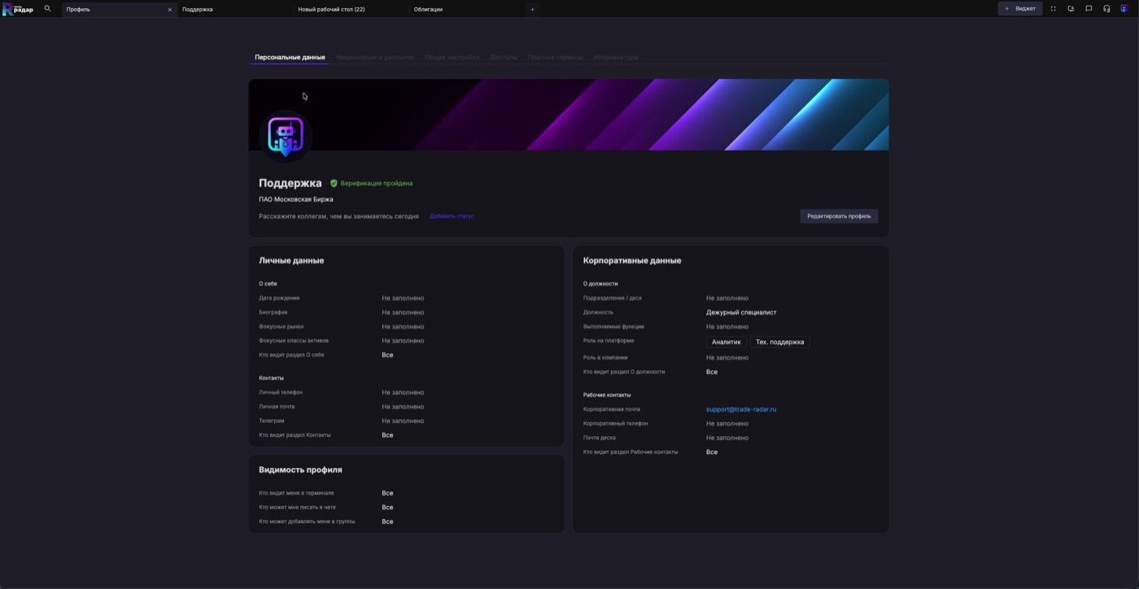Click the Добавить статус link

[452, 216]
